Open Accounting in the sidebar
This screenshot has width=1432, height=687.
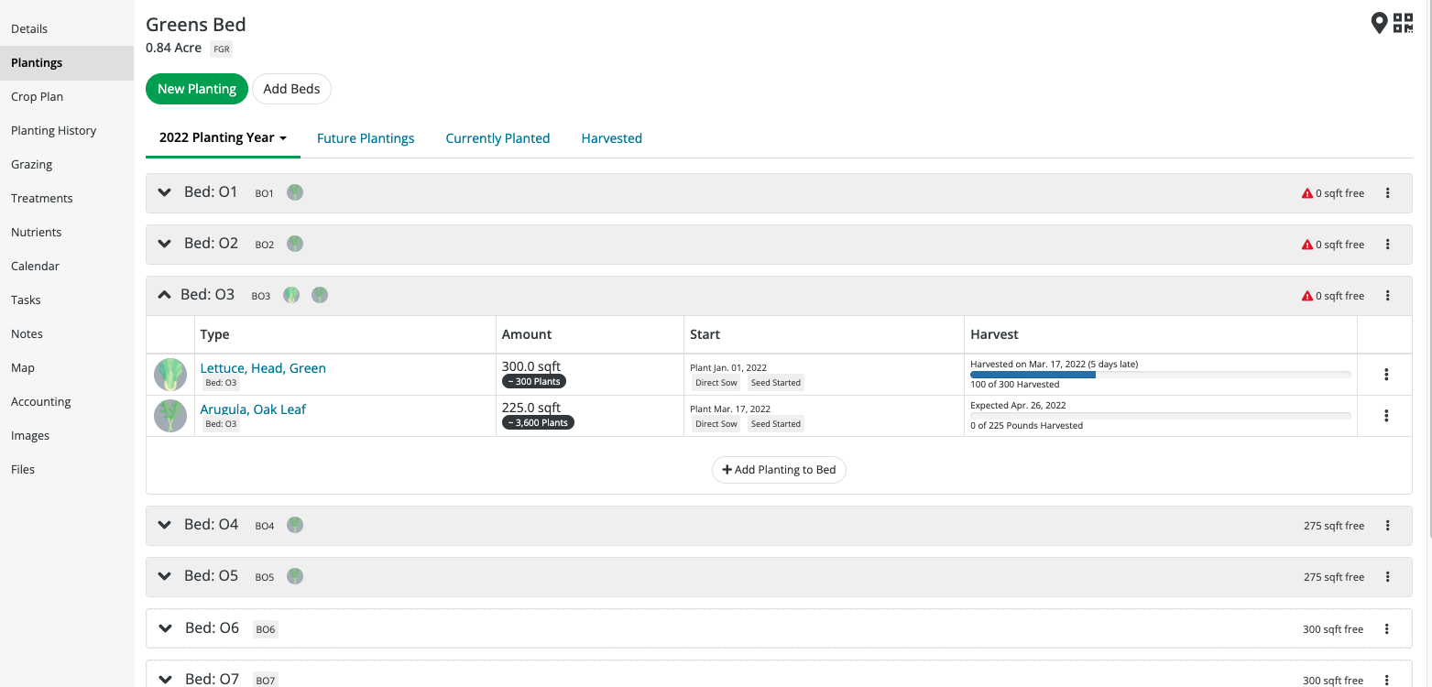pos(67,401)
